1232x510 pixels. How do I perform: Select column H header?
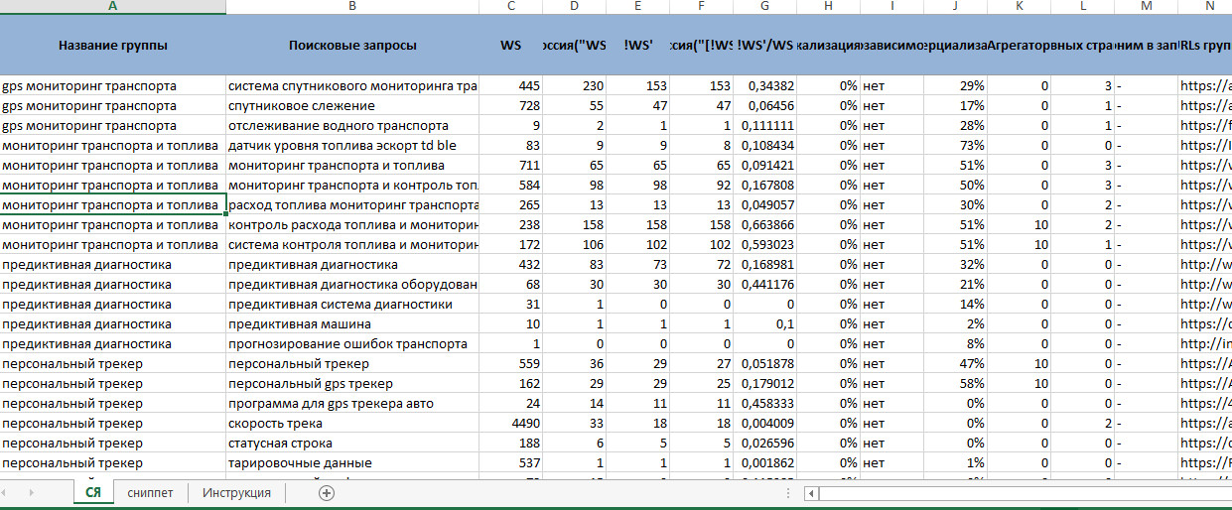(x=829, y=7)
